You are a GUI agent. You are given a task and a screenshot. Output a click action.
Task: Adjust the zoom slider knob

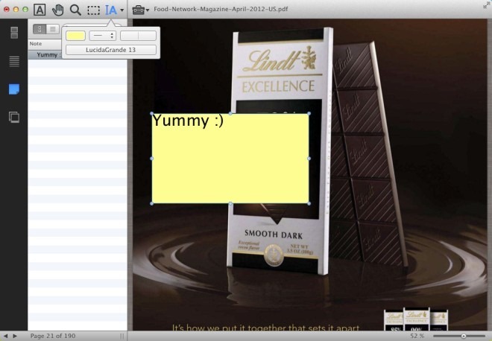pyautogui.click(x=464, y=336)
